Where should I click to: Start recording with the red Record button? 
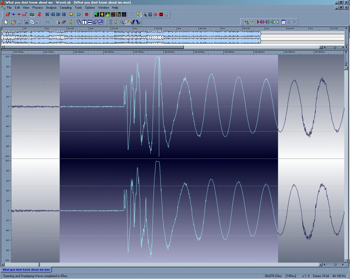tap(87, 14)
